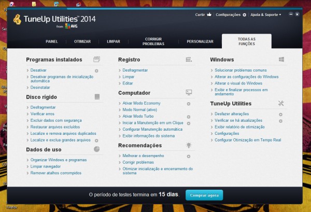
Task: Switch to the LIMPAR tab
Action: point(114,41)
